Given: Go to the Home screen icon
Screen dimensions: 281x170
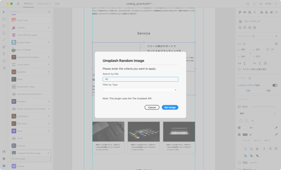Looking at the screenshot, I should coord(18,4).
